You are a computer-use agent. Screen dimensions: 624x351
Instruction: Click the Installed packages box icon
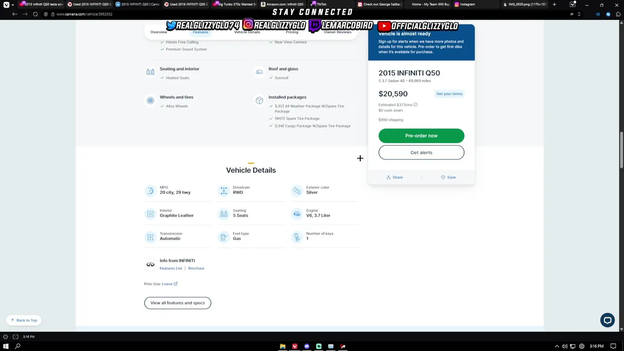point(259,100)
